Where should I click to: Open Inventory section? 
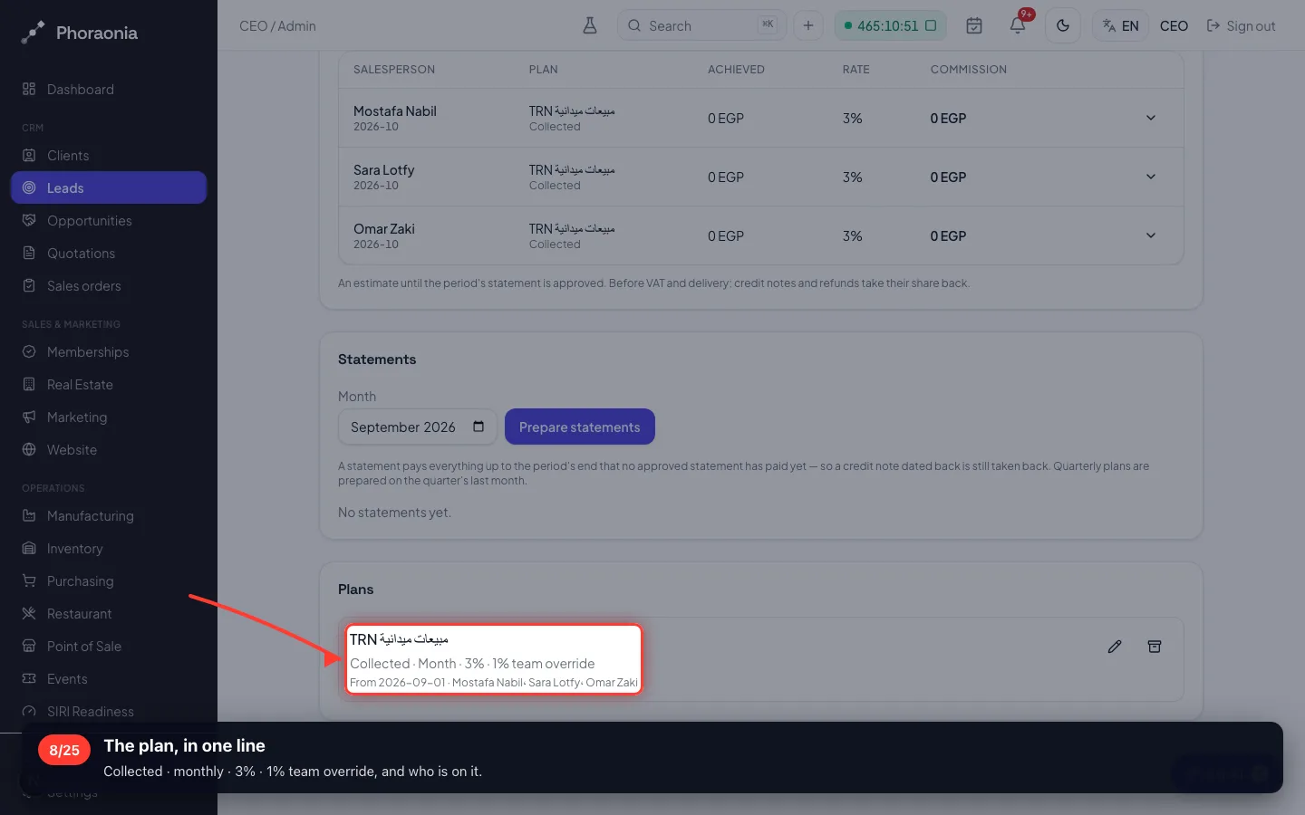[109, 548]
